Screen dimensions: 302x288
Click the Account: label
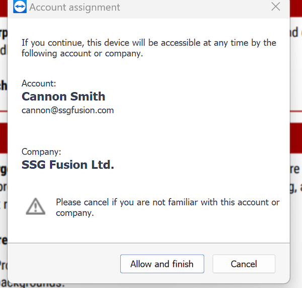pos(39,84)
